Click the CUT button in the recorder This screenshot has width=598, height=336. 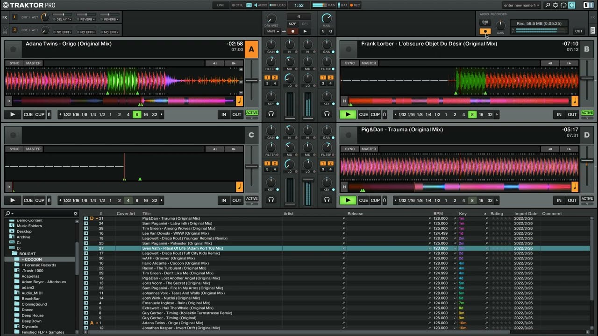tap(579, 31)
